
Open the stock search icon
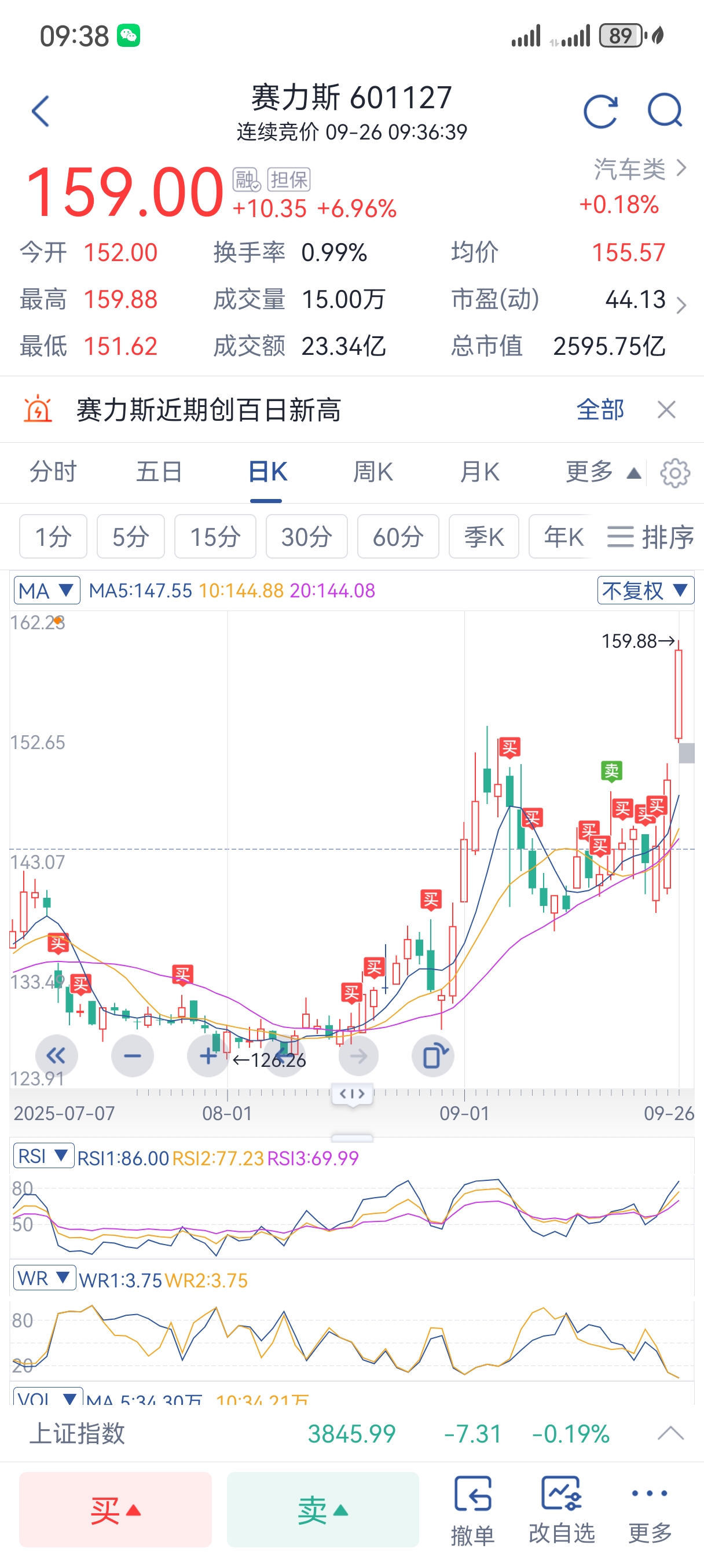coord(665,110)
